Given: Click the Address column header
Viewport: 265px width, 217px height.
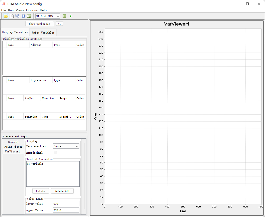Looking at the screenshot, I should [41, 45].
